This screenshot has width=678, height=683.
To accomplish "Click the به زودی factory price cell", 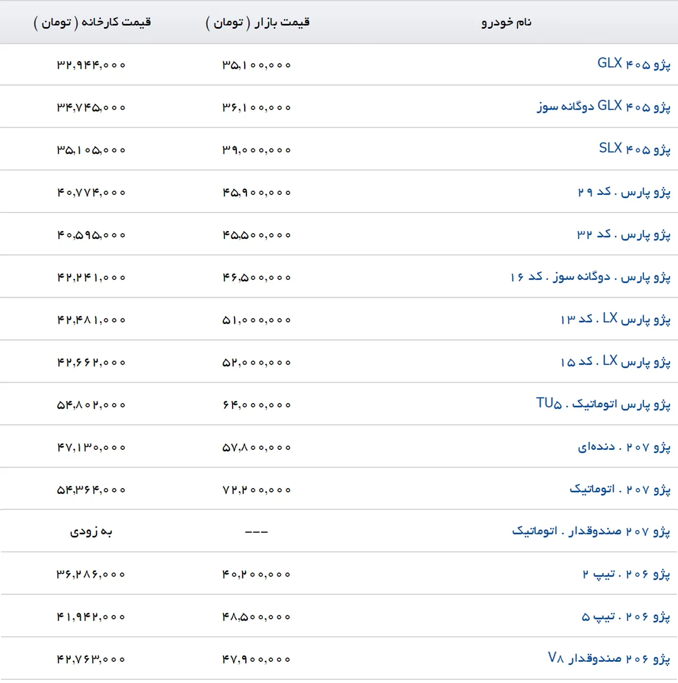I will pos(92,531).
